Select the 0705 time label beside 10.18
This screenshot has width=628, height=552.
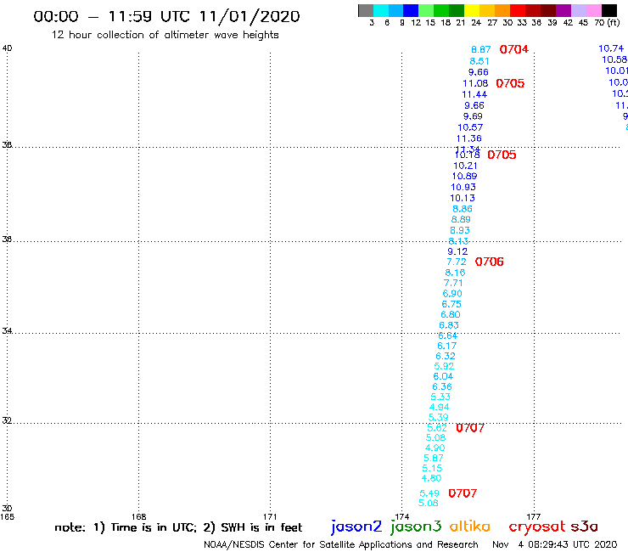(502, 155)
